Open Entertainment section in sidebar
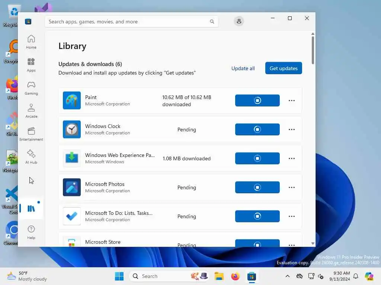Image resolution: width=381 pixels, height=285 pixels. 31,134
